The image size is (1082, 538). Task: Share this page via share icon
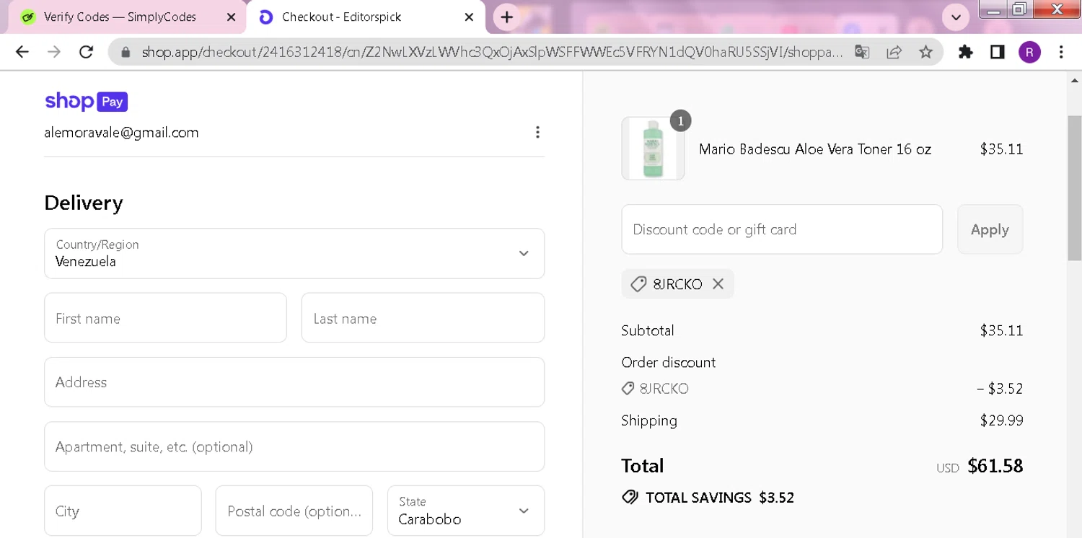pos(894,52)
